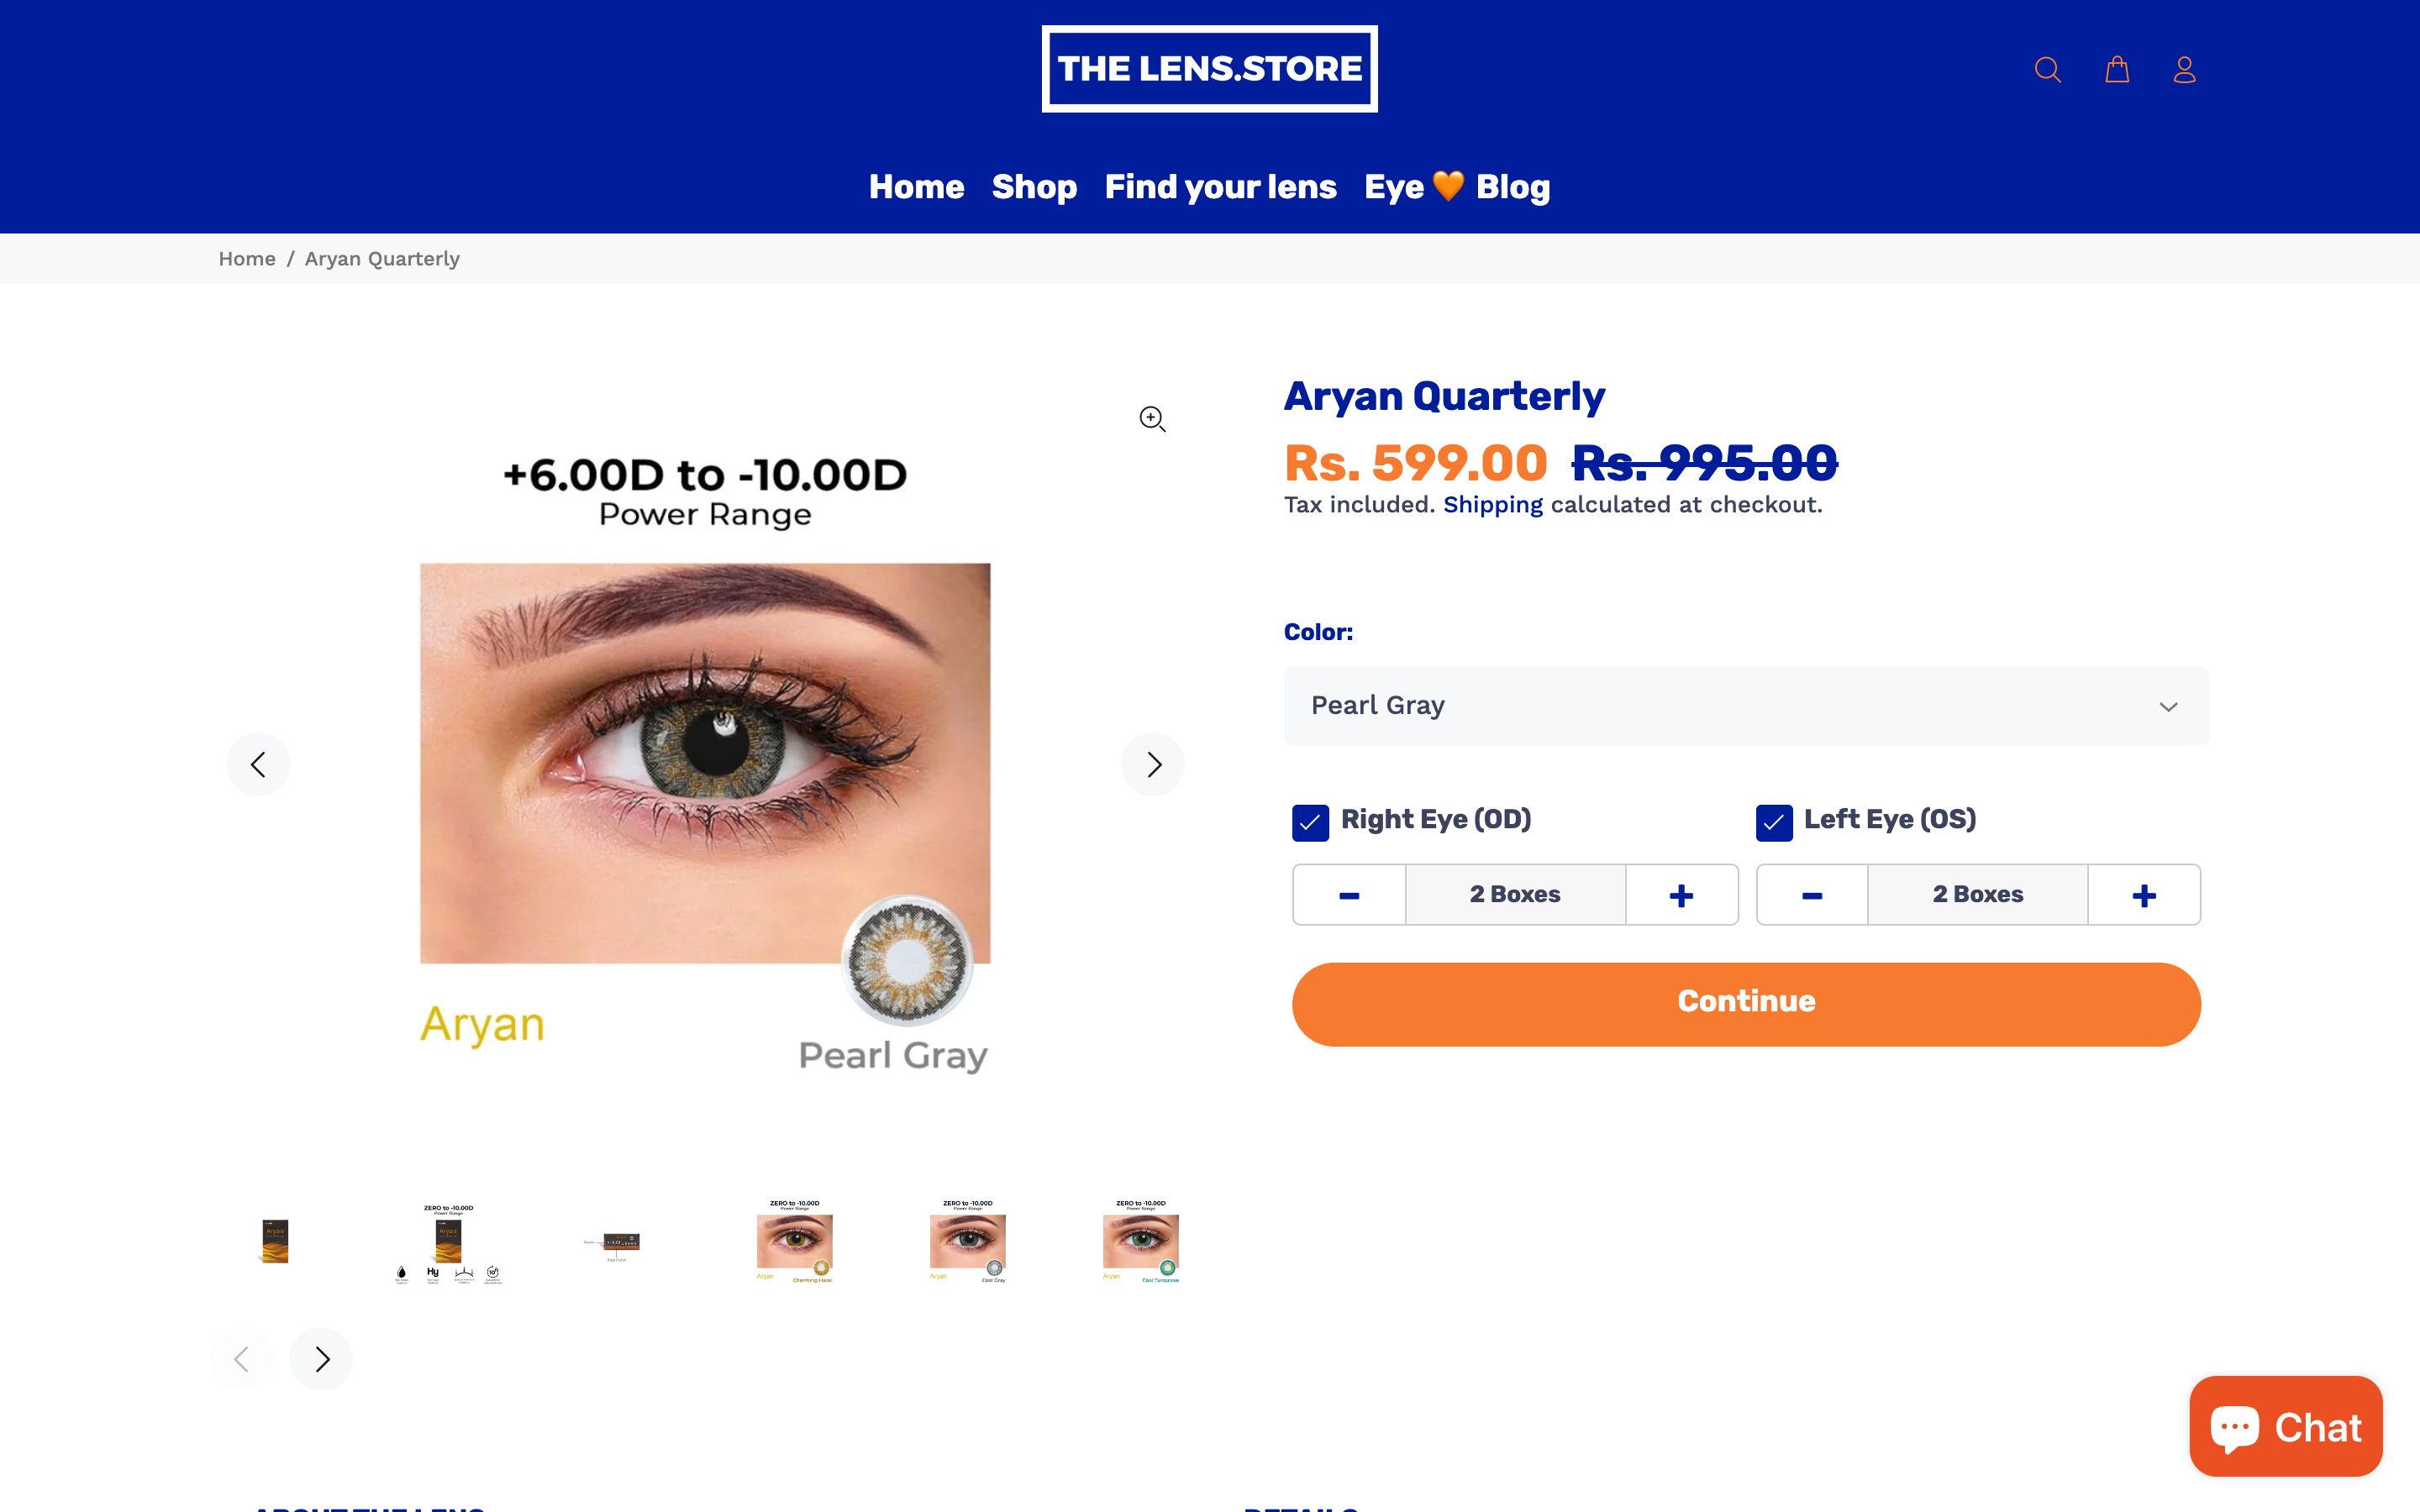The width and height of the screenshot is (2420, 1512).
Task: Uncheck the Left Eye (OS) checkbox
Action: (1772, 823)
